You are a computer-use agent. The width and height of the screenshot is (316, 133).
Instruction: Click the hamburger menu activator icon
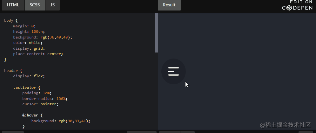173,72
